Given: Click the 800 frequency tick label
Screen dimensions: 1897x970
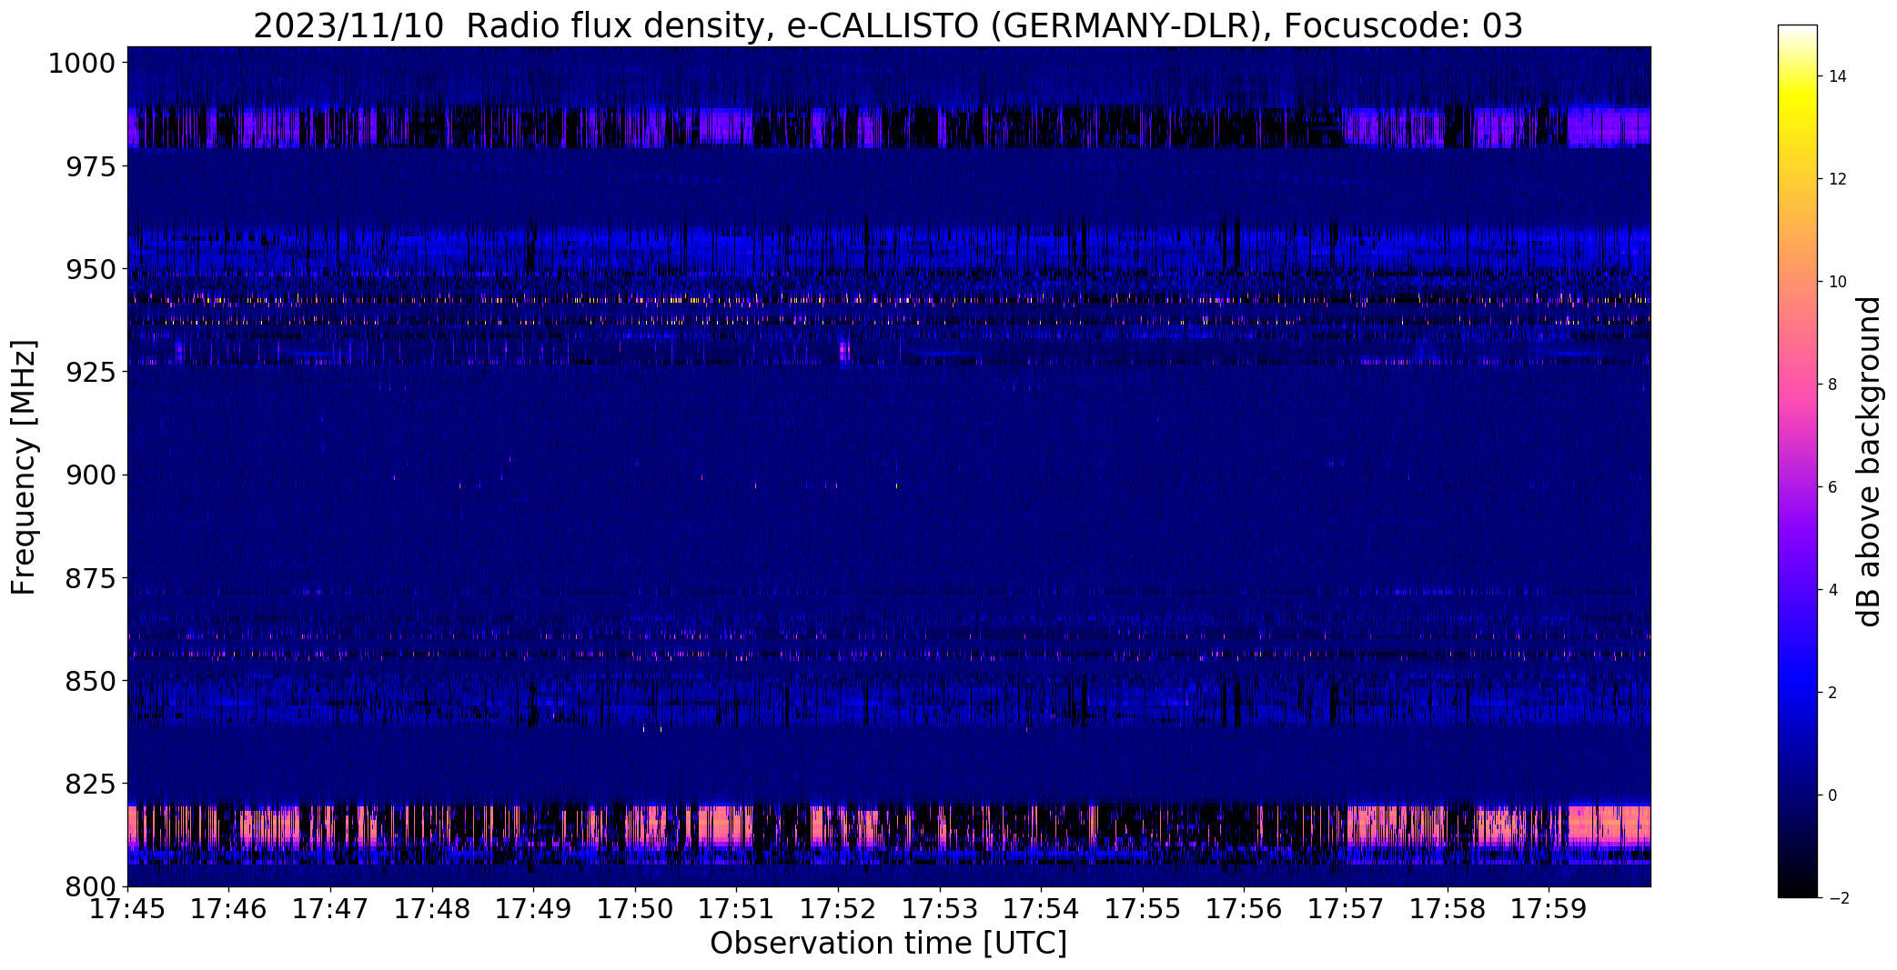Looking at the screenshot, I should [90, 886].
